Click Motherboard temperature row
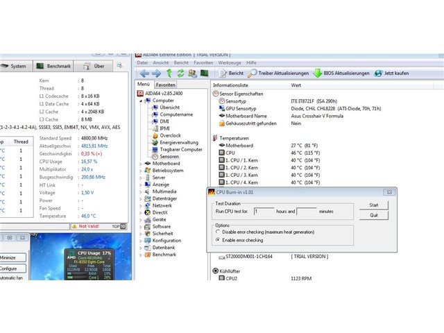The image size is (444, 333). click(268, 146)
